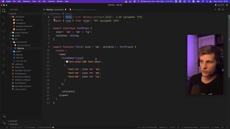Screen dimensions: 230x129
Task: Open package.json in the explorer
Action: click(20, 73)
